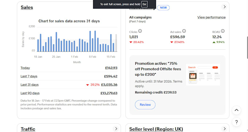The width and height of the screenshot is (248, 132).
Task: Open Last 7 days sales
Action: [29, 76]
